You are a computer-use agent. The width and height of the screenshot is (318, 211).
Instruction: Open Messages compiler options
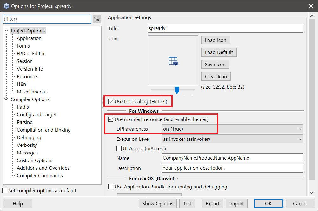point(27,153)
